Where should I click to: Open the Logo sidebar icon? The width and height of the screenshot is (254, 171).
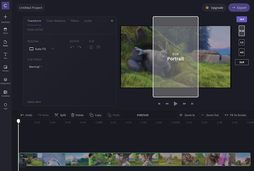(x=5, y=106)
